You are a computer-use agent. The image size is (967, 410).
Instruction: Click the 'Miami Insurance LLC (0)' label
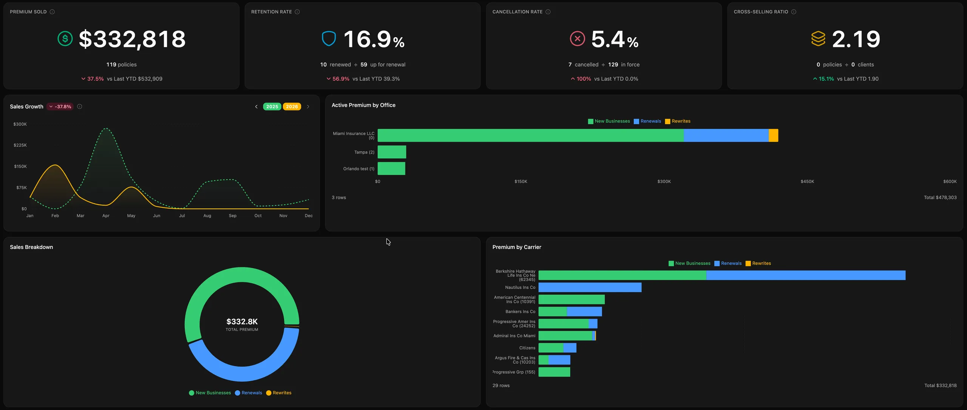point(354,135)
